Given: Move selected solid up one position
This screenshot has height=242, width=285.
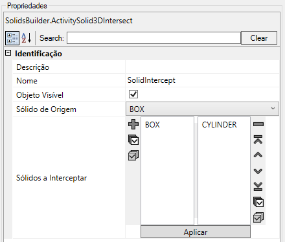Looking at the screenshot, I should click(x=258, y=155).
